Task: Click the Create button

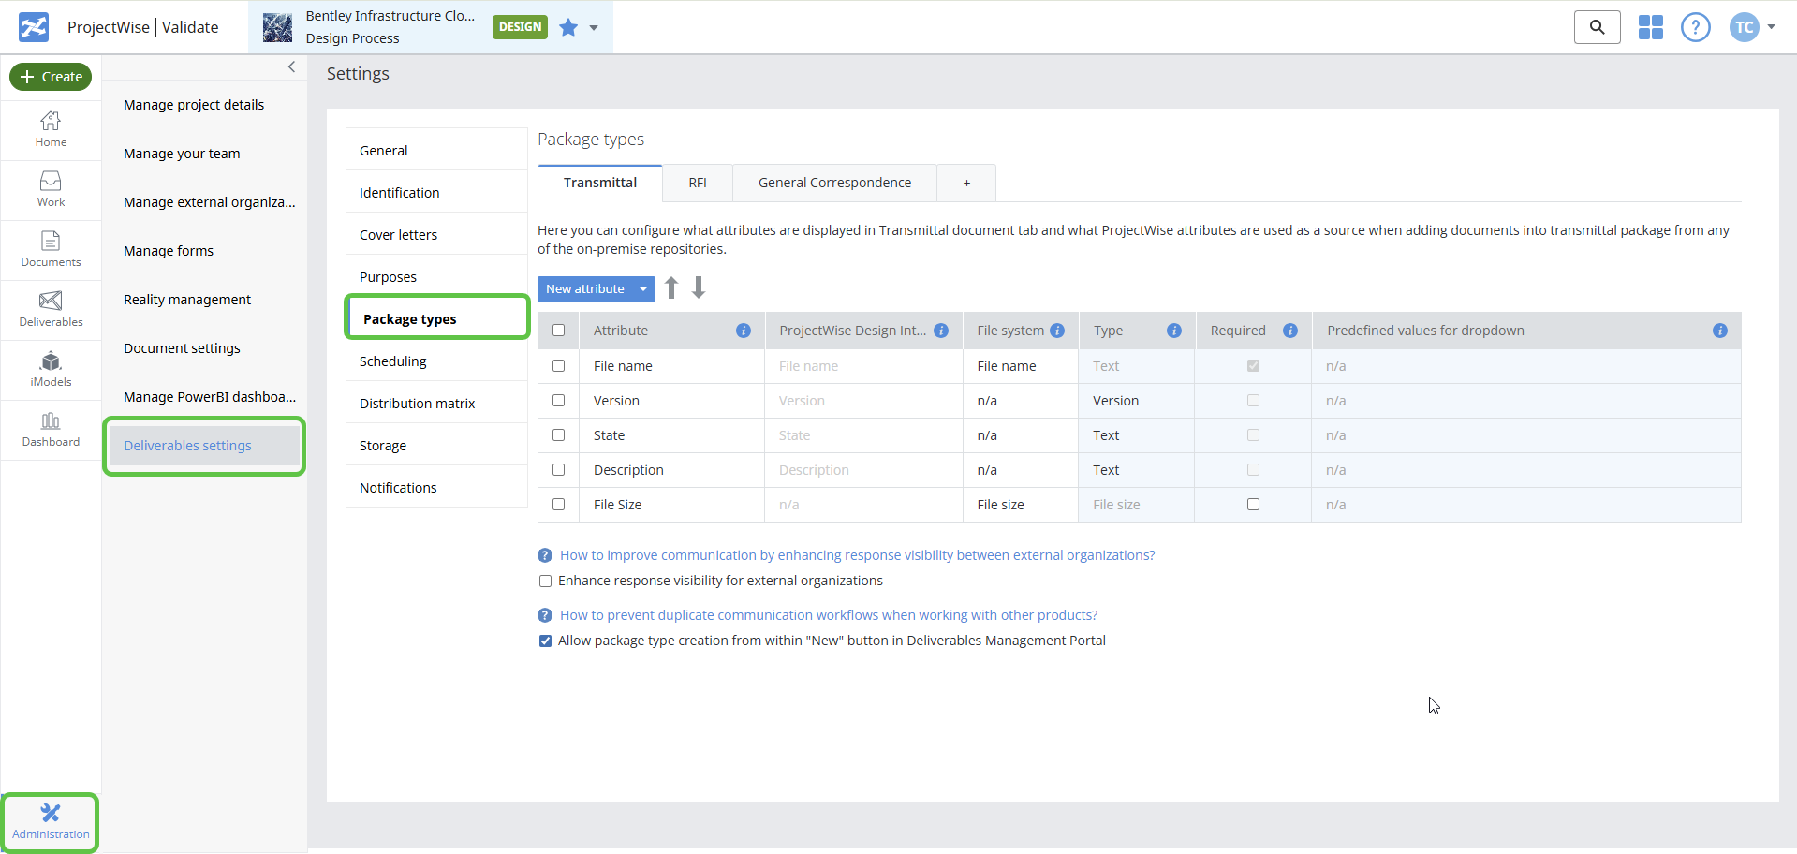Action: click(51, 77)
